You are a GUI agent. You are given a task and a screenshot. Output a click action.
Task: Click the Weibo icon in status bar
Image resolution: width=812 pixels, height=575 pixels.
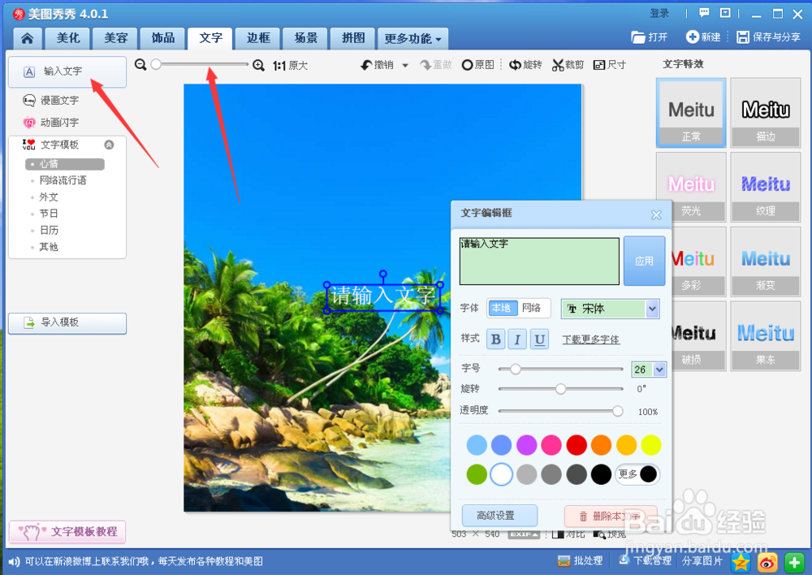point(767,563)
